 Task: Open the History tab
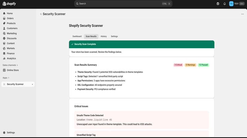click(104, 36)
